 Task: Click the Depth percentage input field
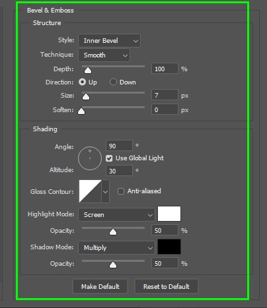165,69
